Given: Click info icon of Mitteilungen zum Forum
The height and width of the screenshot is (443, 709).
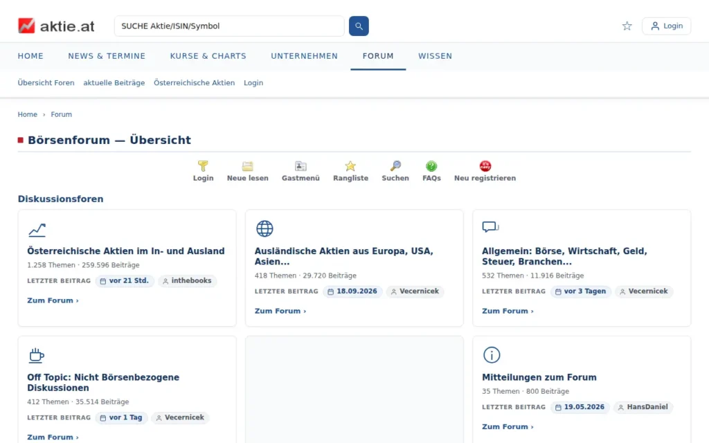Looking at the screenshot, I should click(492, 355).
